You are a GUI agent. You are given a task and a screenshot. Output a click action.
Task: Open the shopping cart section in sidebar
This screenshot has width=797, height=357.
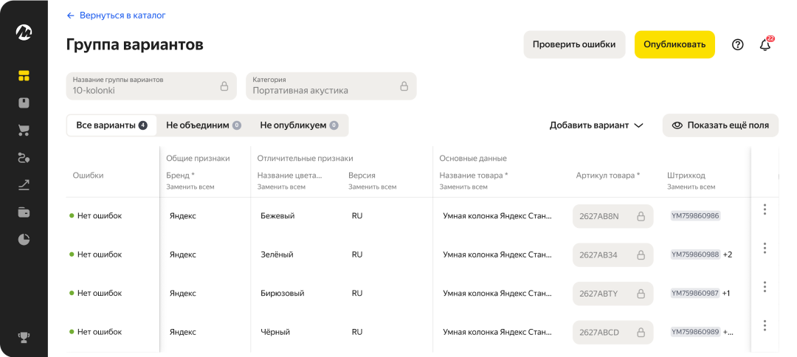[24, 131]
